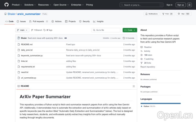
Task: Focus the Go to file field
Action: [106, 30]
